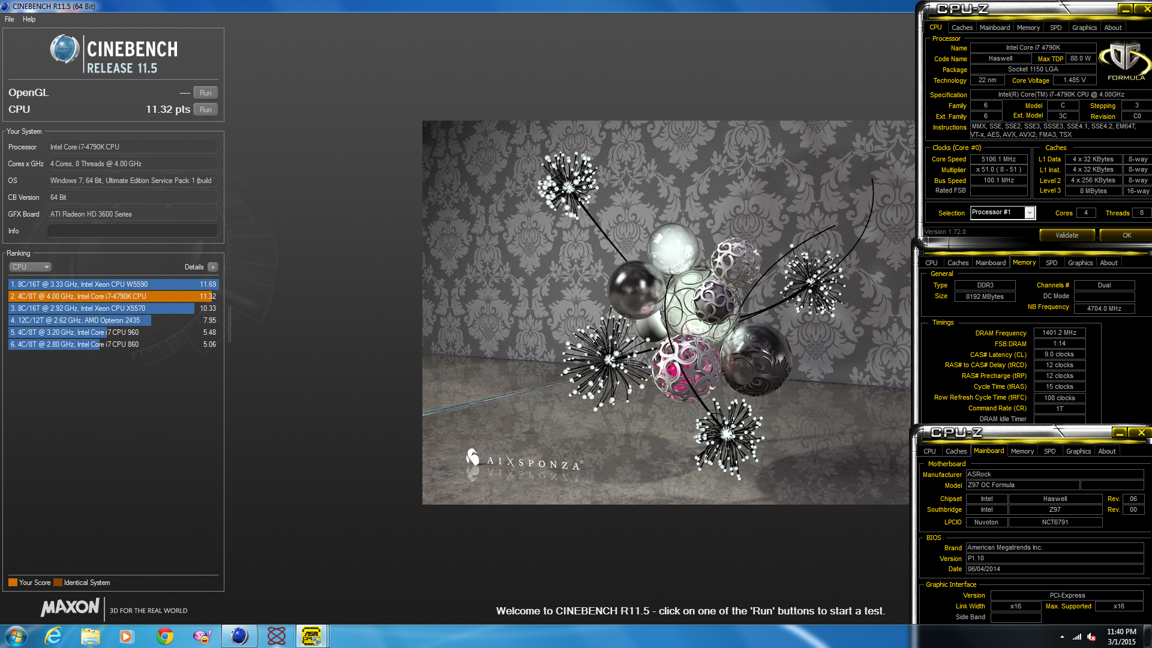Click NB Frequency 4704.0 MHz value
This screenshot has width=1152, height=648.
[1104, 308]
